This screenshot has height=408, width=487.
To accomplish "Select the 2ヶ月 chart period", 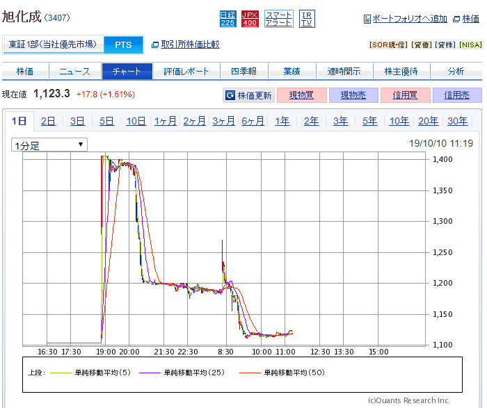I will 194,121.
